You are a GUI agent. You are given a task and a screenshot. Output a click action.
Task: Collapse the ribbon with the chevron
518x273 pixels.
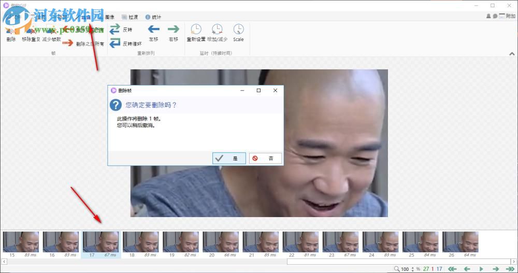click(x=512, y=53)
